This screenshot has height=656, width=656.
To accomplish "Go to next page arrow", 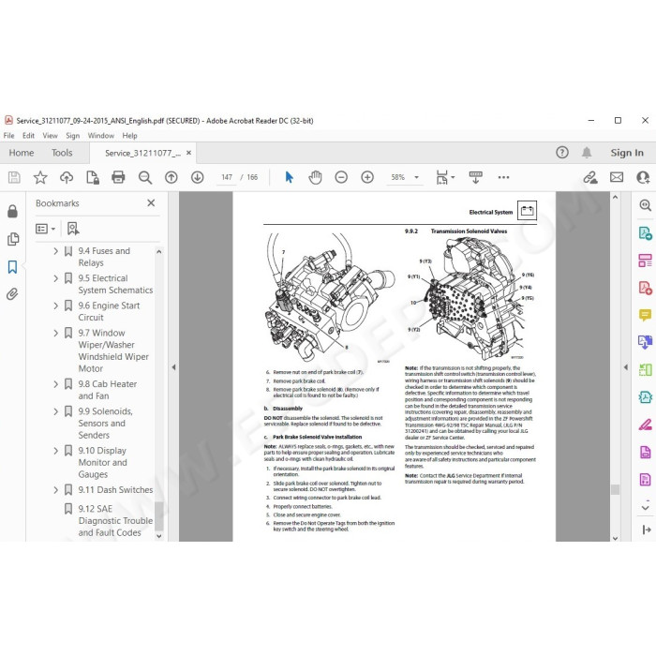I will 198,177.
